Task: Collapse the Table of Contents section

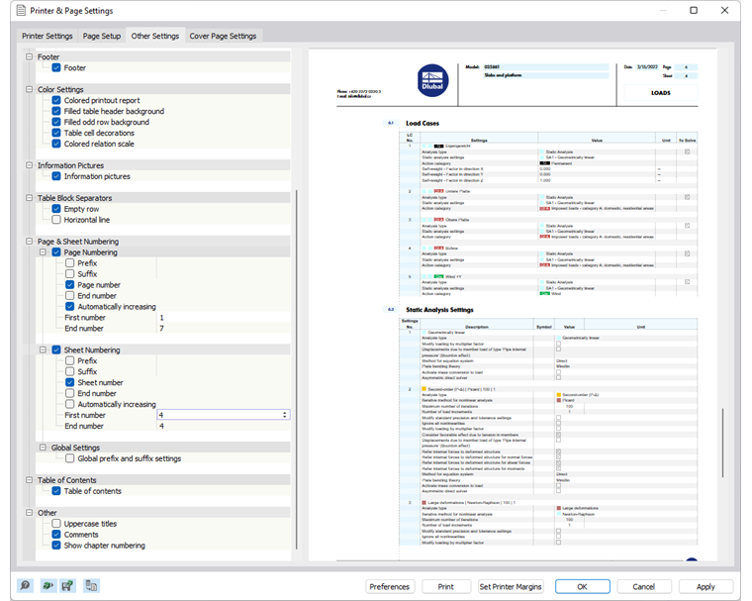Action: pyautogui.click(x=30, y=480)
